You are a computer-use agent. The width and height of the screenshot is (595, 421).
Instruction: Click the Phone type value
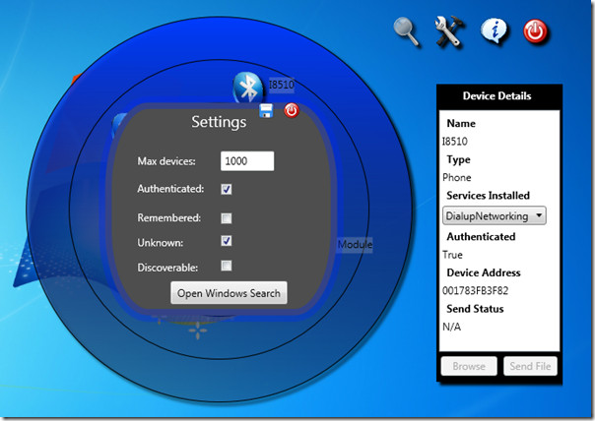pos(456,177)
